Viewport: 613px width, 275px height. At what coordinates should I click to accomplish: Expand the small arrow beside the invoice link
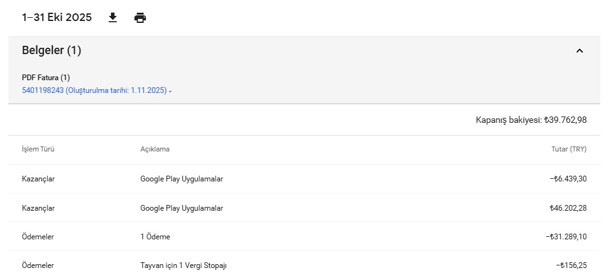coord(170,91)
